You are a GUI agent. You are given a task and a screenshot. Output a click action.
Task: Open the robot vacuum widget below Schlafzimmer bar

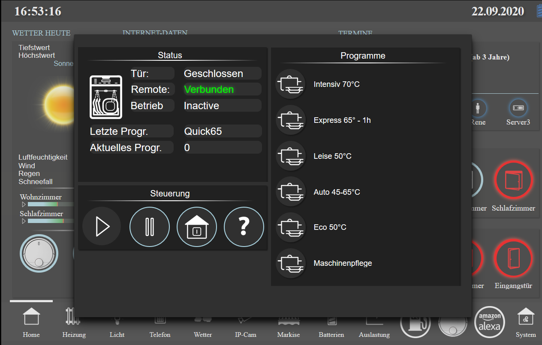coord(39,253)
